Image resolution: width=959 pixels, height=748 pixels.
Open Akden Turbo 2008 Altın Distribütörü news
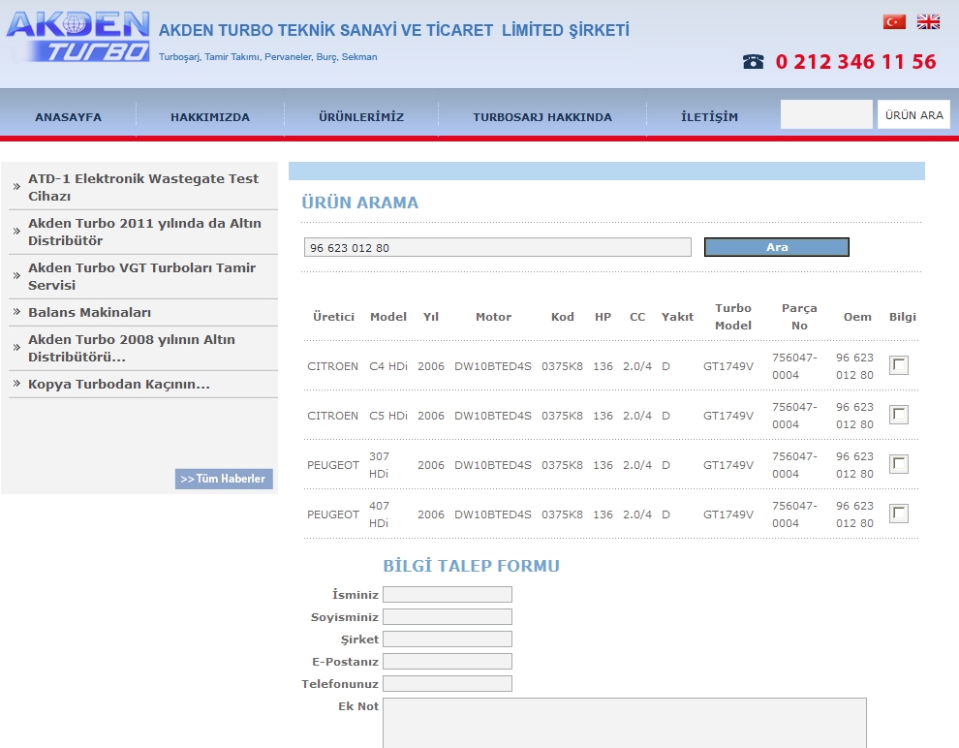coord(132,348)
